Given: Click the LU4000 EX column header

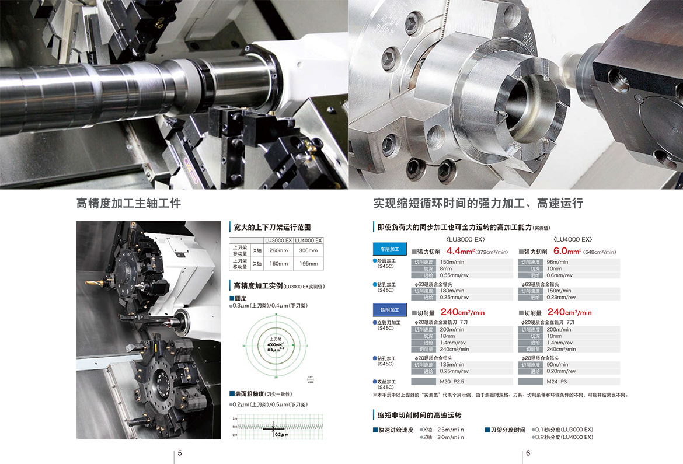Looking at the screenshot, I should pyautogui.click(x=308, y=240).
